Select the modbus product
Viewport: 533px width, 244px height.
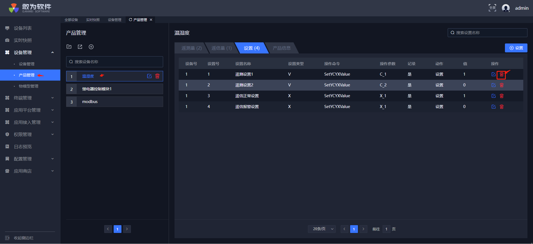(x=114, y=102)
